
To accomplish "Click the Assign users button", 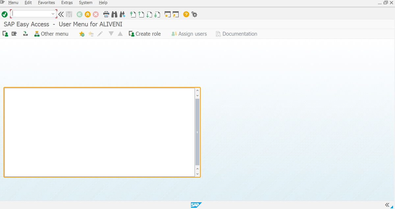I will (189, 34).
